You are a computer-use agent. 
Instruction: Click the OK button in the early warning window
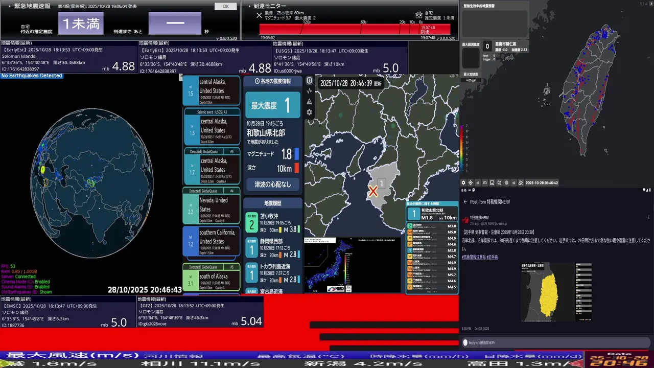[225, 7]
